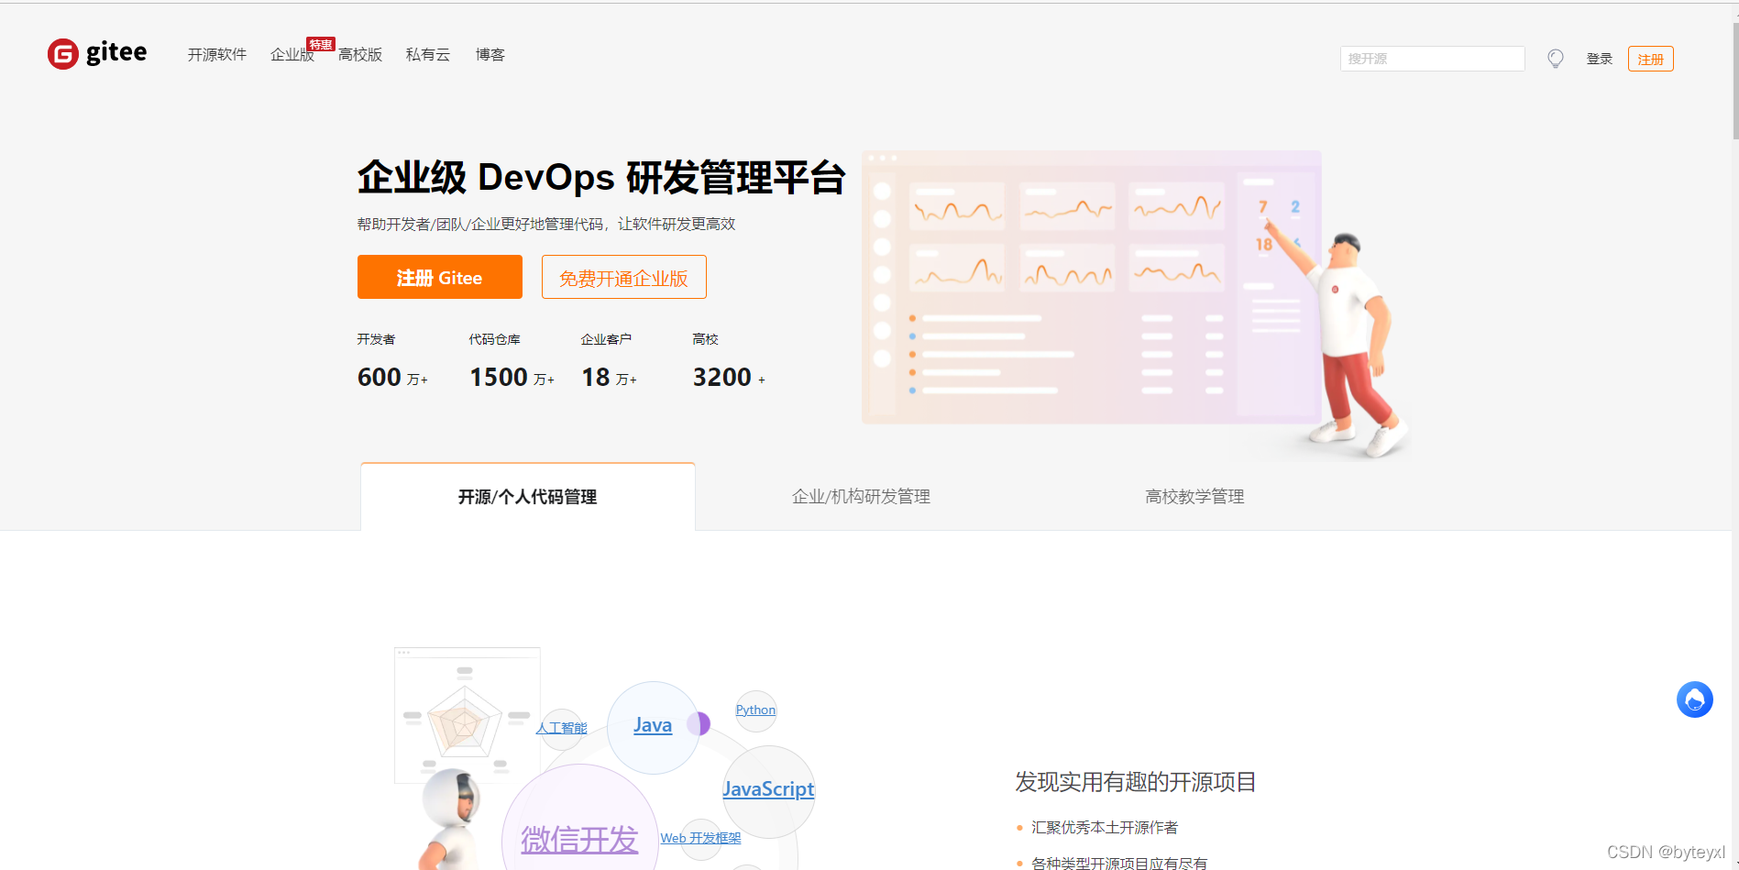The image size is (1739, 870).
Task: Click the 免费开通企业版 button
Action: tap(624, 277)
